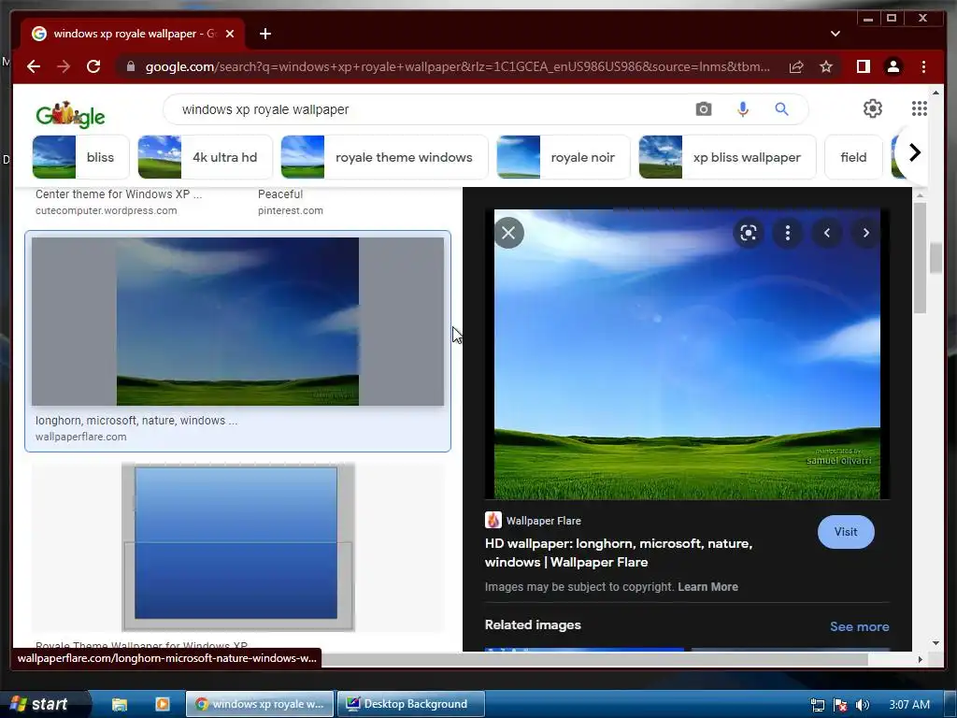
Task: Click See more related images
Action: pyautogui.click(x=859, y=626)
